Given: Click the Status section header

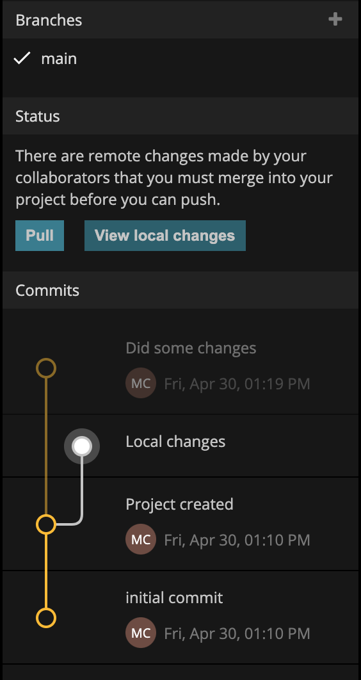Looking at the screenshot, I should click(x=180, y=116).
